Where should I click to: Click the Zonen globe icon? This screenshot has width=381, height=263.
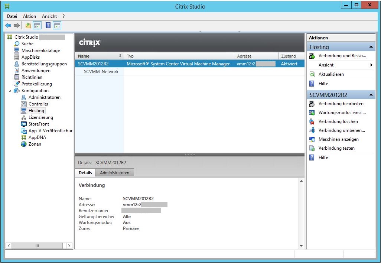pyautogui.click(x=24, y=144)
